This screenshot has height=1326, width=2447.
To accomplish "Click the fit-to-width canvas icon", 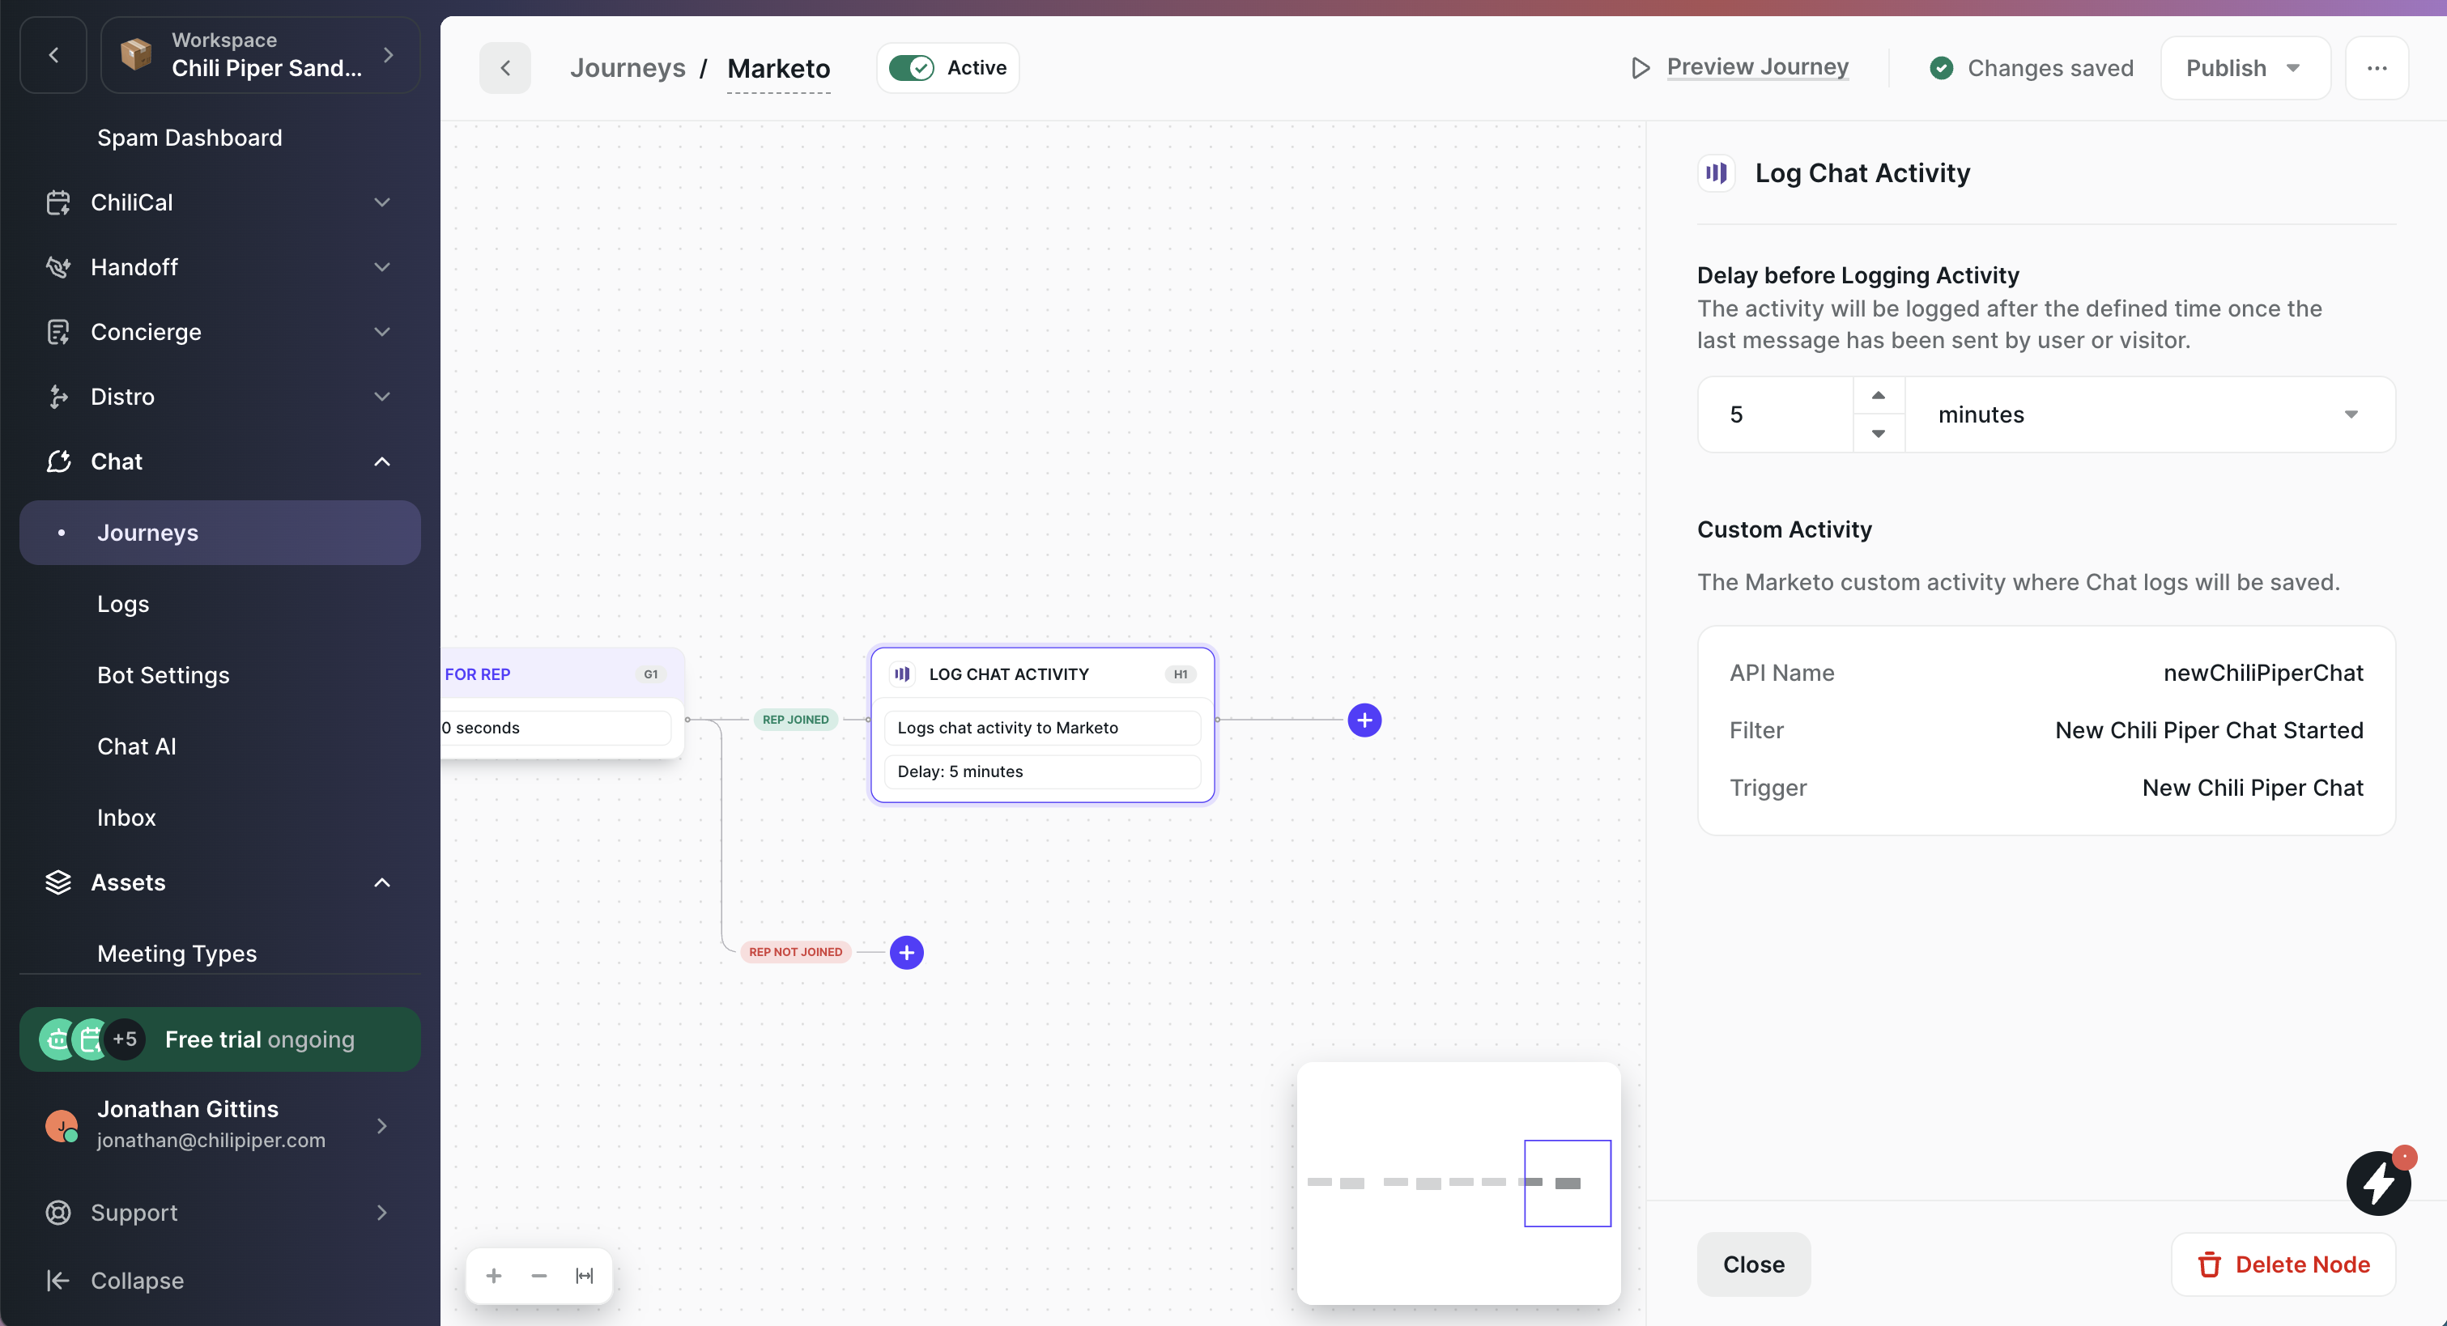I will point(584,1276).
